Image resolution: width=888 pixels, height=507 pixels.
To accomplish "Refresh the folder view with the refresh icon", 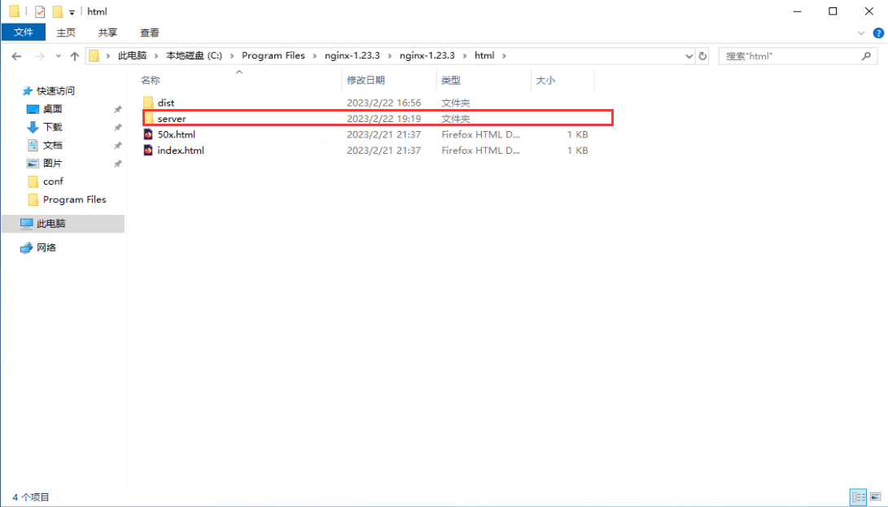I will (702, 55).
